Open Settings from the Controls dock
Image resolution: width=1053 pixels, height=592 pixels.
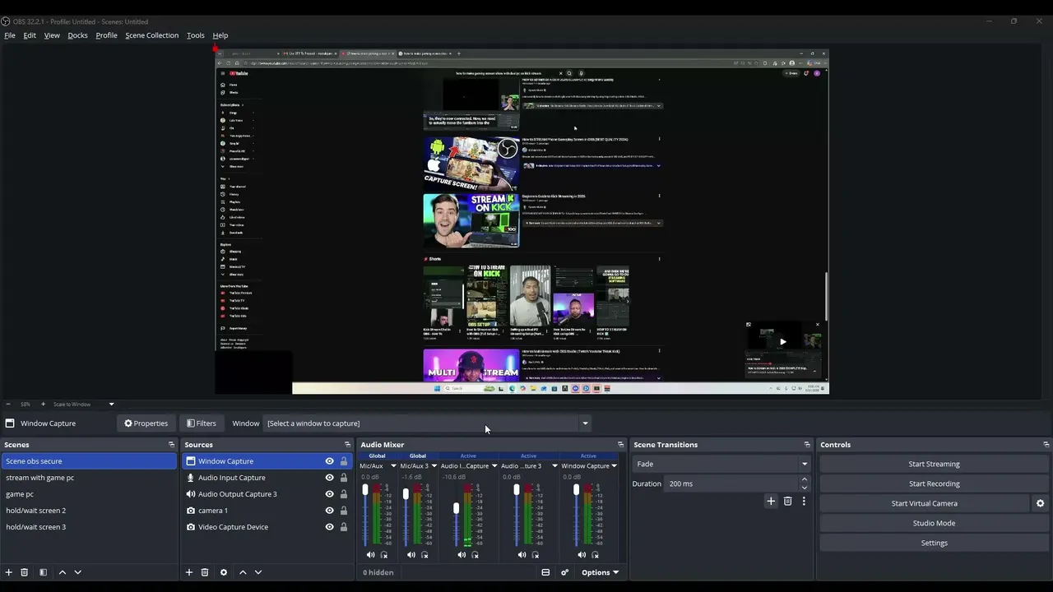coord(935,543)
